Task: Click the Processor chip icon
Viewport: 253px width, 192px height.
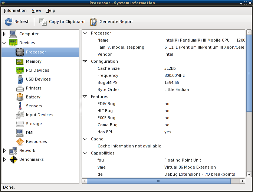Action: point(20,52)
